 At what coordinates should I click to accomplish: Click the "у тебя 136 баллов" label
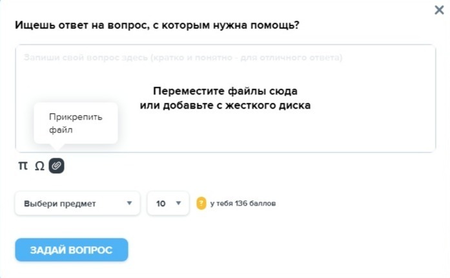click(243, 203)
